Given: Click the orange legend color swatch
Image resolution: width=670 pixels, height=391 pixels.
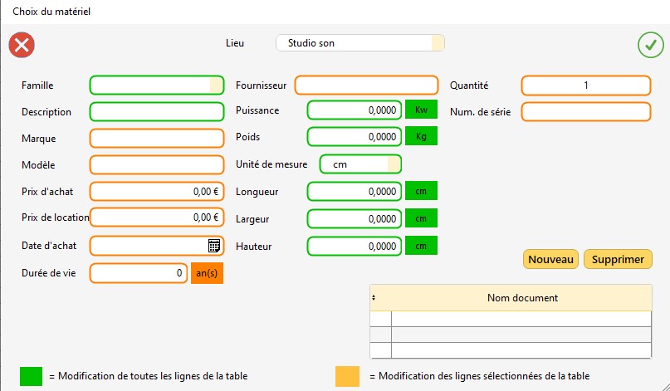Looking at the screenshot, I should click(x=348, y=375).
